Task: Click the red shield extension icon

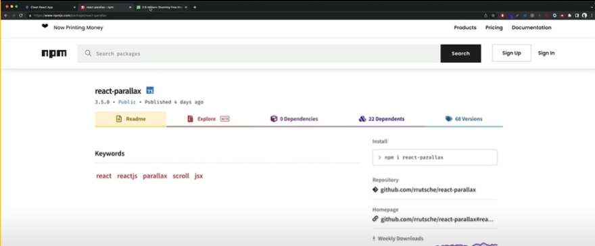Action: [x=502, y=16]
